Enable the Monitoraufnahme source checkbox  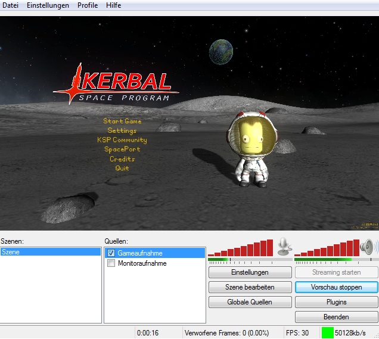pos(111,263)
